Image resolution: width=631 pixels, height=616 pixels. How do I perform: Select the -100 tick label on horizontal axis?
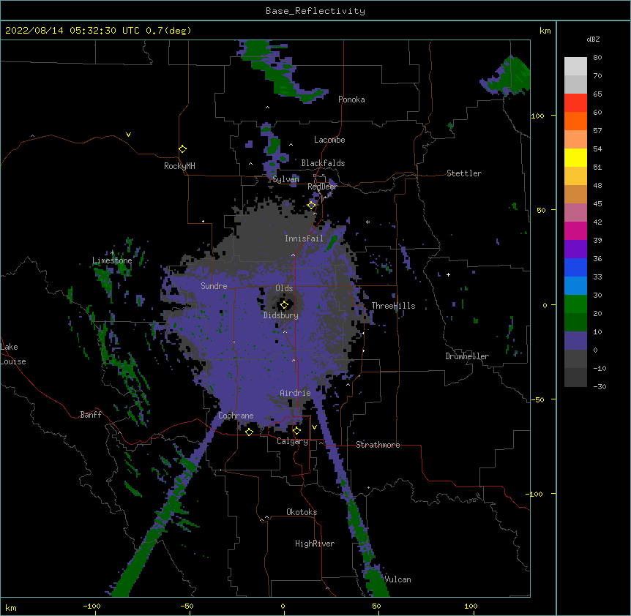92,606
